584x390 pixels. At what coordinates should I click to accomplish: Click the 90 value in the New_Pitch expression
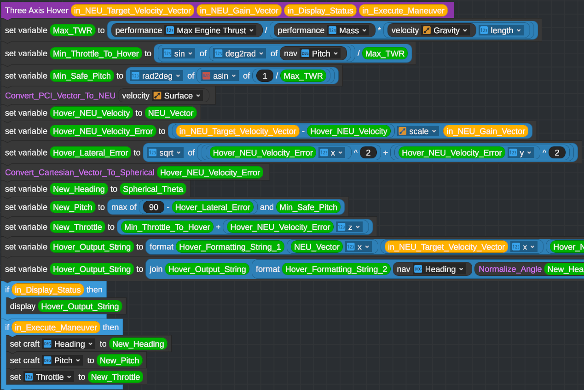point(154,207)
